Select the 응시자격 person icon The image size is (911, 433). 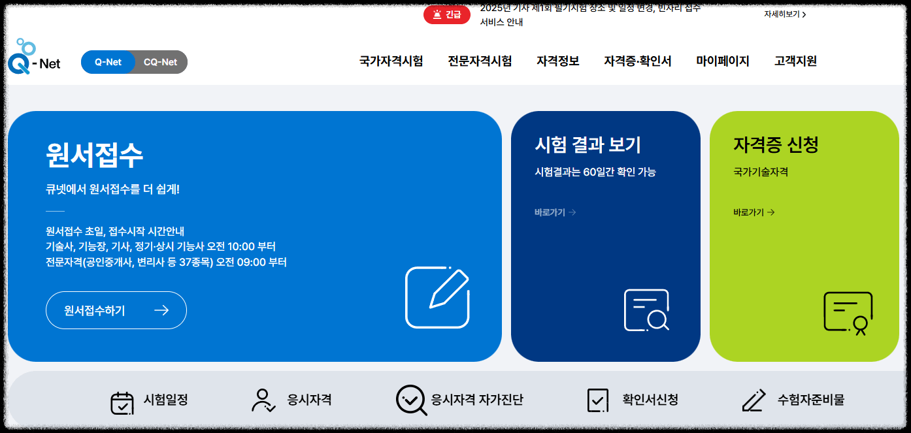tap(262, 400)
